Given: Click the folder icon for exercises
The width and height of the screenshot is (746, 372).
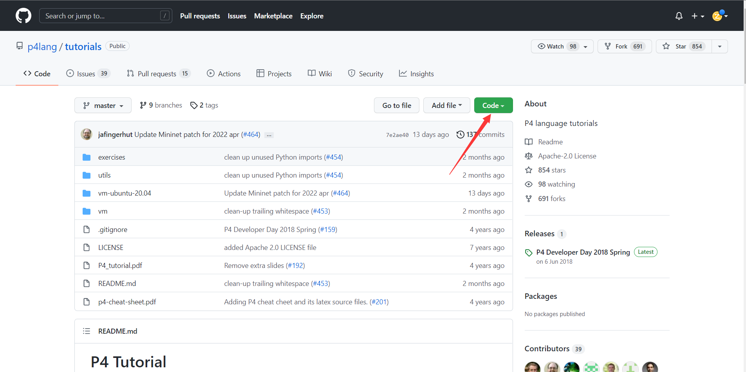Looking at the screenshot, I should (x=87, y=157).
